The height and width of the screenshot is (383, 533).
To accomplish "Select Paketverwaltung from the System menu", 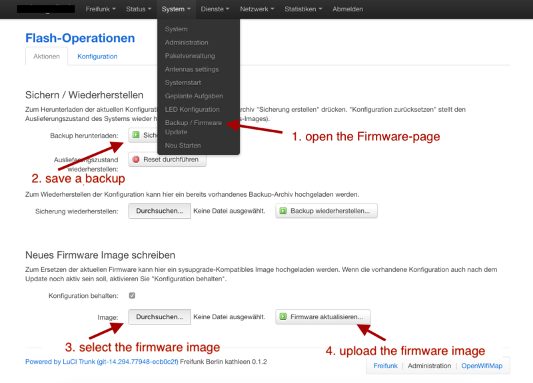I will (x=189, y=56).
